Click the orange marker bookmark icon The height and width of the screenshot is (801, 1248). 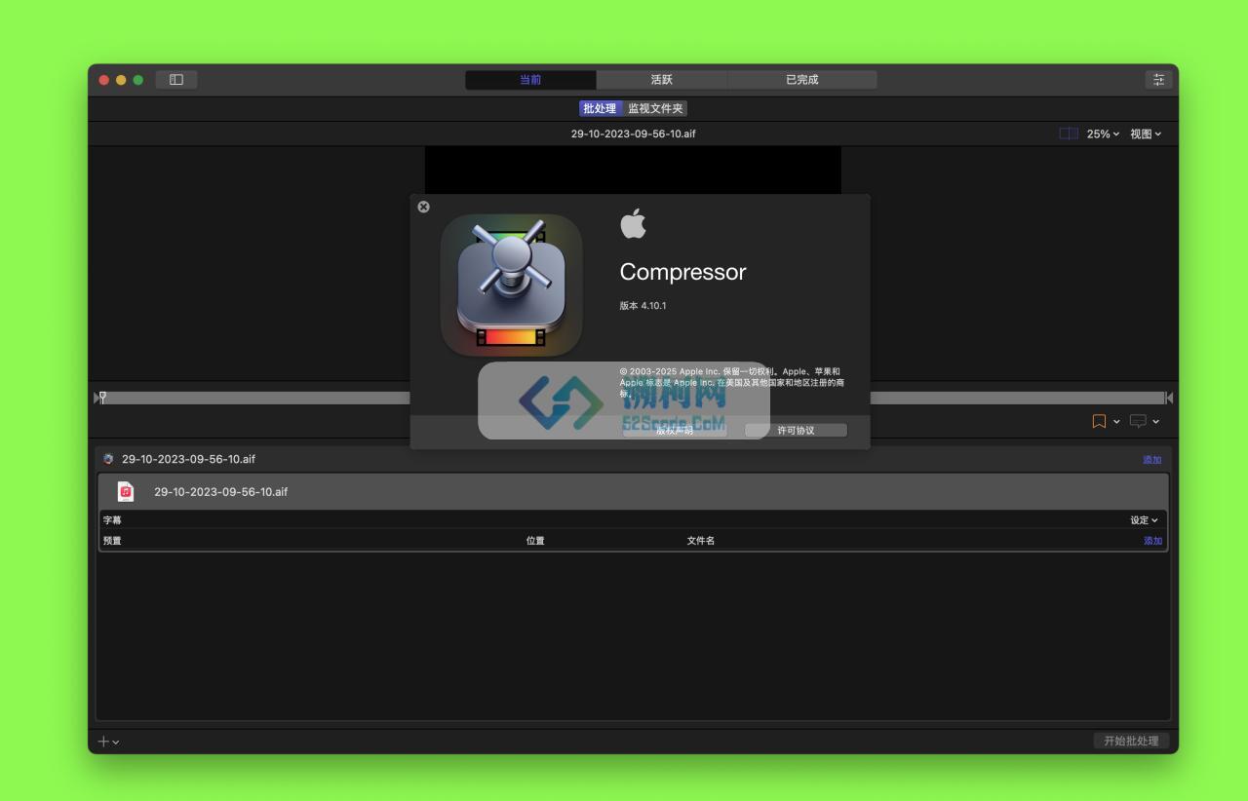1099,421
